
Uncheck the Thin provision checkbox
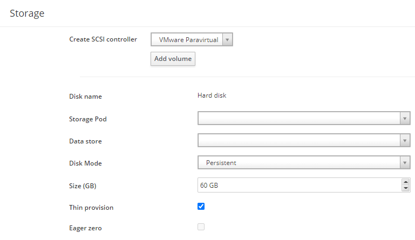coord(201,206)
